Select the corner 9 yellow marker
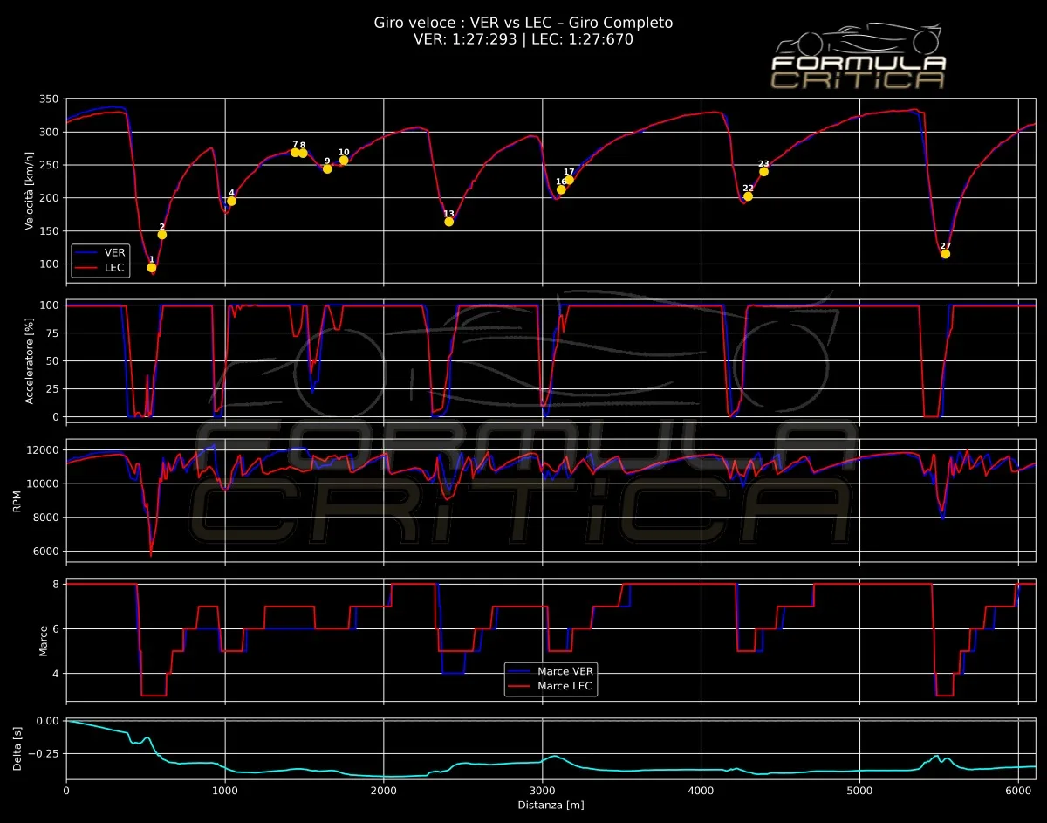1047x823 pixels. tap(327, 168)
